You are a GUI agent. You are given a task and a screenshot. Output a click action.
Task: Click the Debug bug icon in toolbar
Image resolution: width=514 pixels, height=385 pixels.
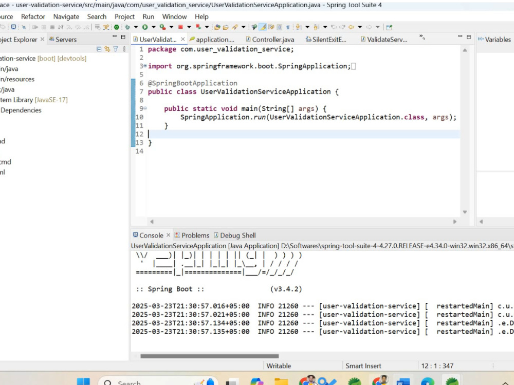coord(127,27)
